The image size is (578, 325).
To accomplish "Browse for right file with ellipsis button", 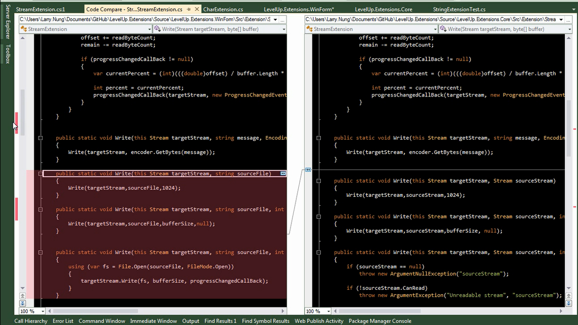I will coord(569,20).
